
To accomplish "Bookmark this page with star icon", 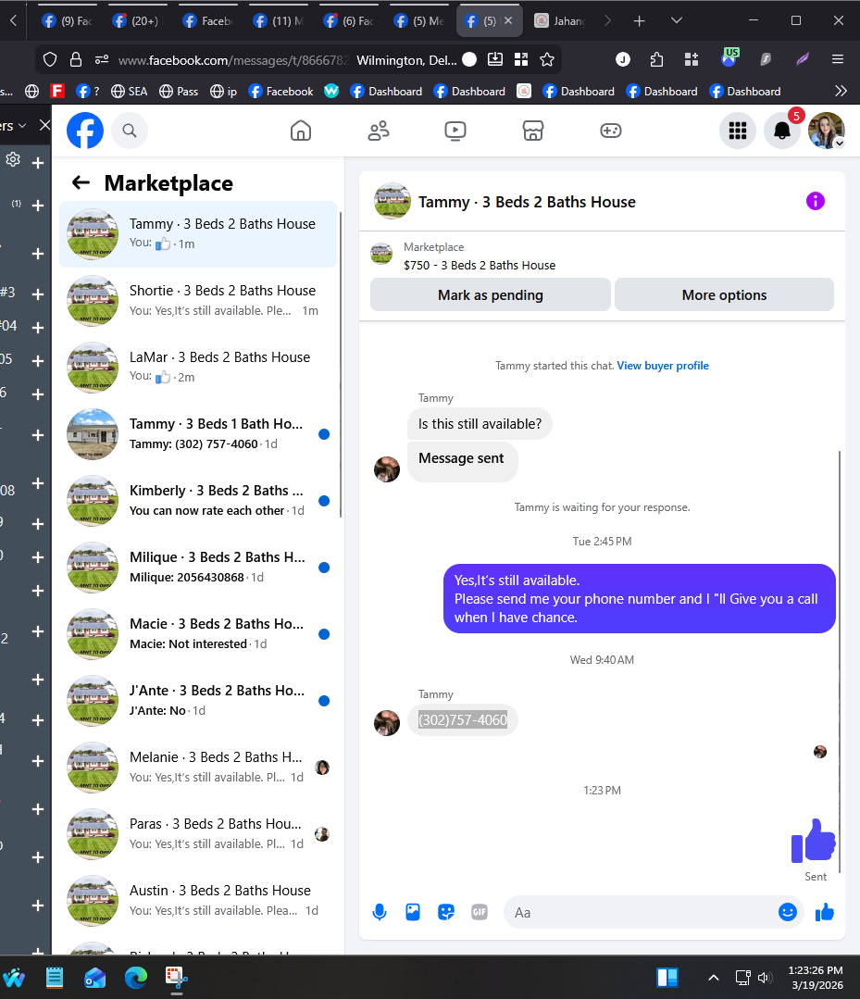I will point(546,60).
